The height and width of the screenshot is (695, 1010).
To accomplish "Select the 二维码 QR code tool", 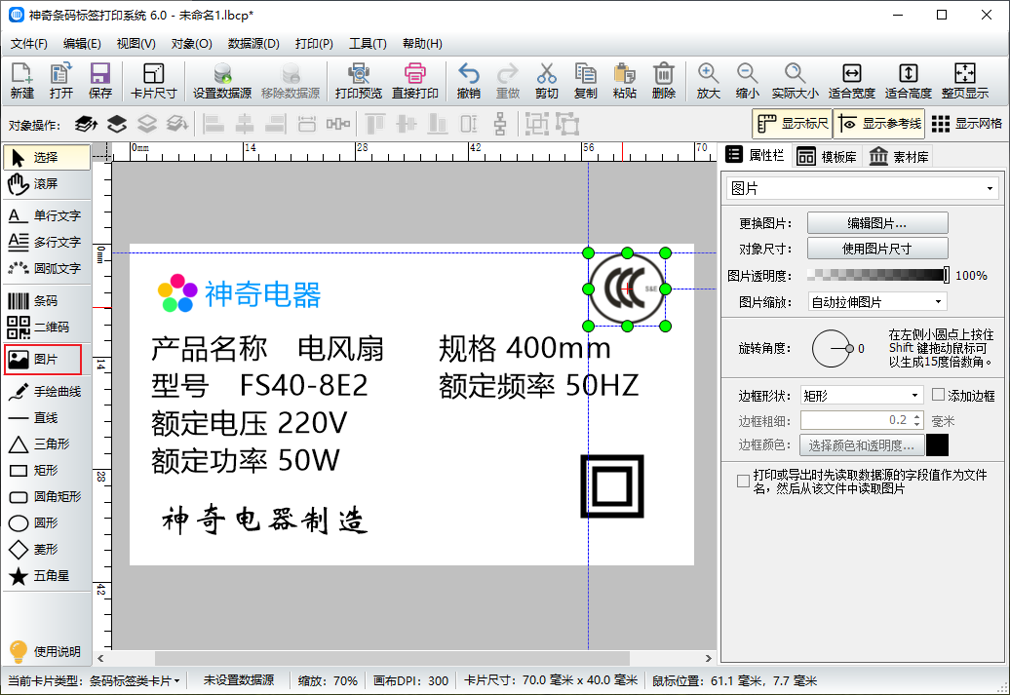I will [45, 328].
